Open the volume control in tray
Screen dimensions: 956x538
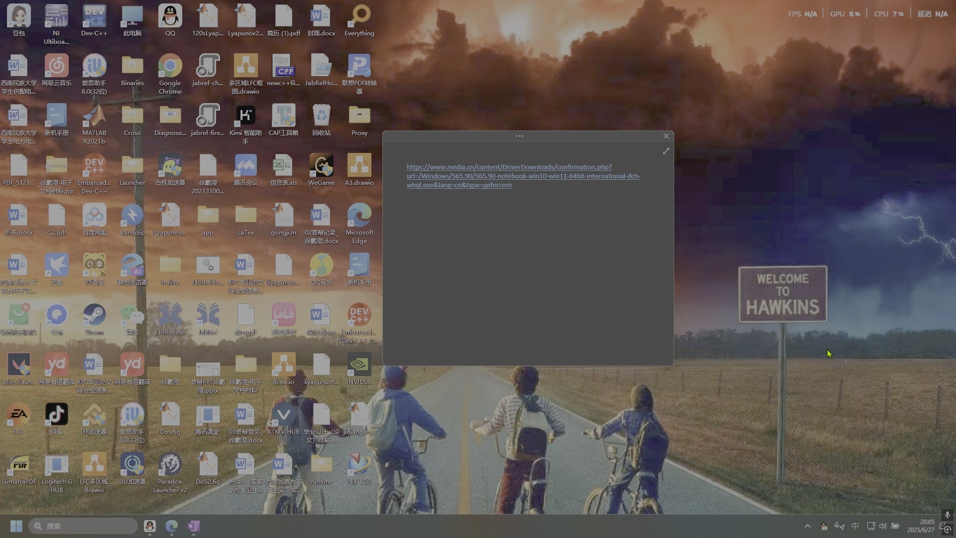[883, 526]
